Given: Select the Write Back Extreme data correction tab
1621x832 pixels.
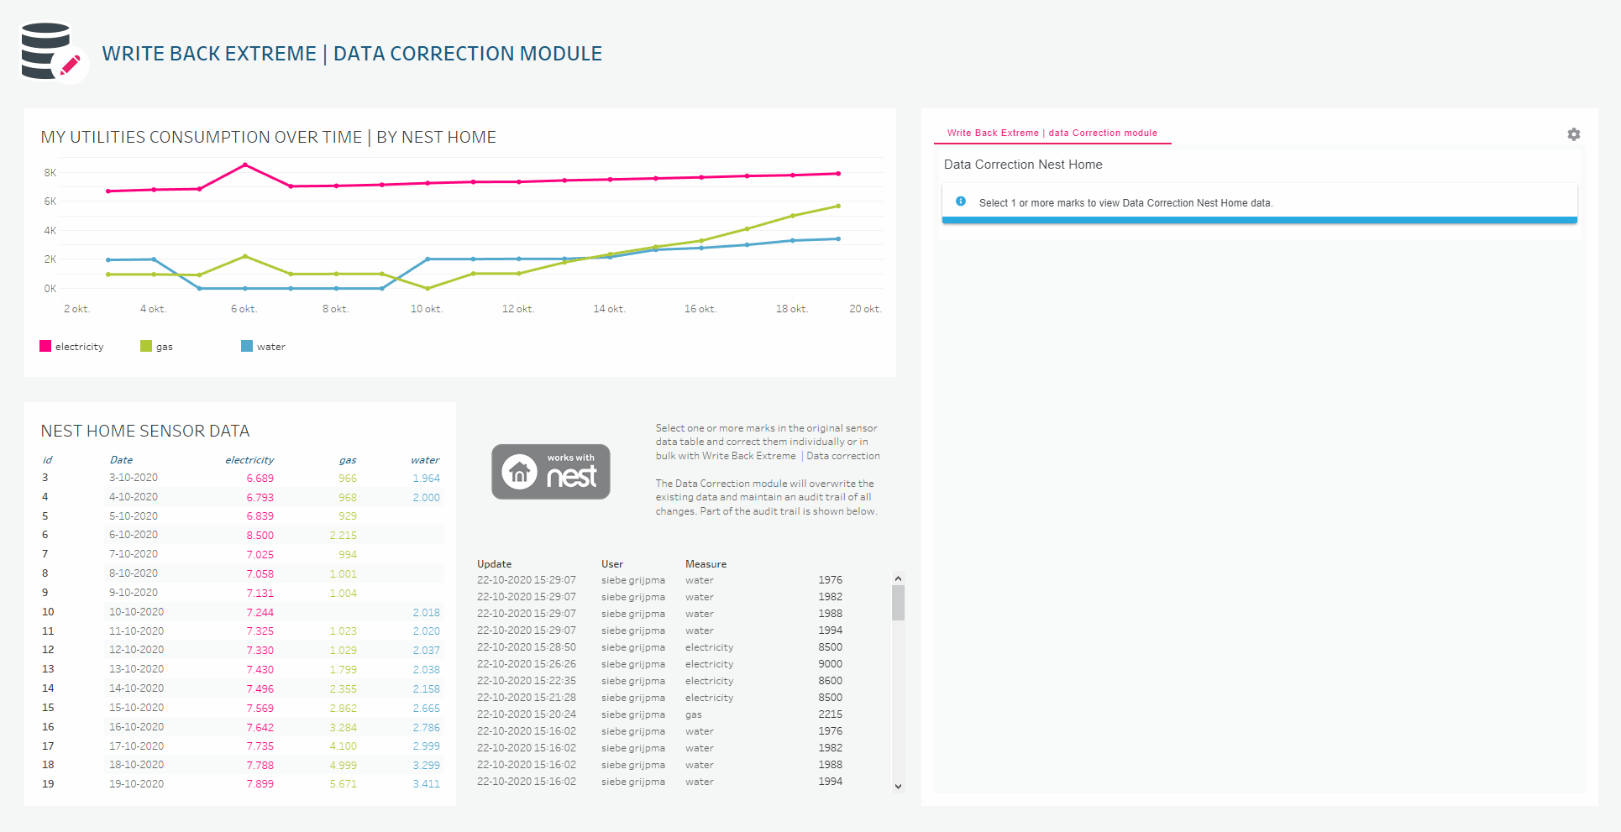Looking at the screenshot, I should click(x=1052, y=133).
